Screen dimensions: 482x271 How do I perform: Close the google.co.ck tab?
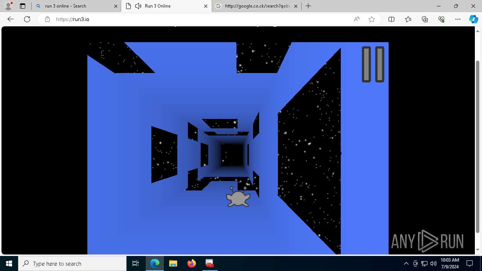coord(296,6)
